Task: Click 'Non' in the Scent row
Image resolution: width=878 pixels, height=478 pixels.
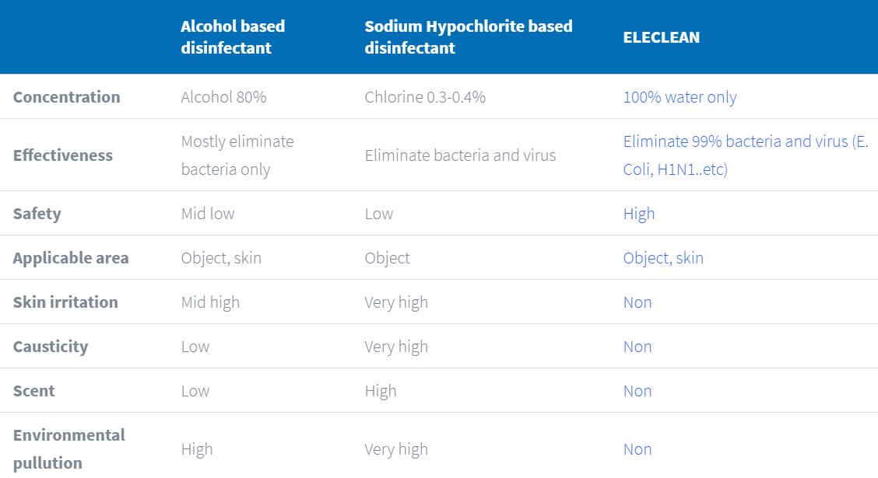Action: [x=637, y=391]
